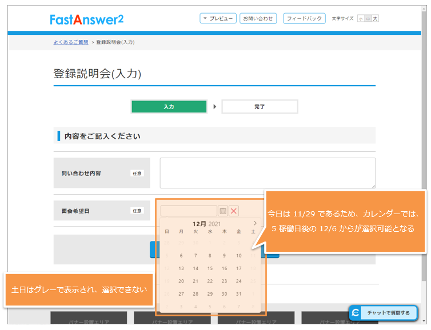Image resolution: width=431 pixels, height=330 pixels.
Task: Click the お問い合わせ button
Action: click(x=258, y=18)
